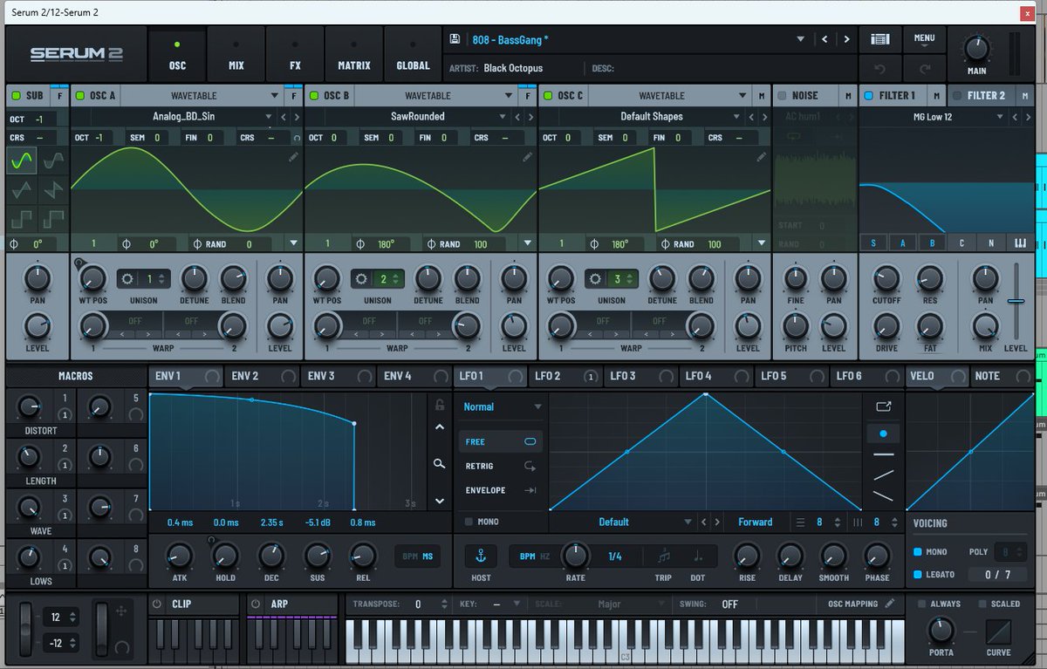This screenshot has width=1047, height=669.
Task: Switch to the FX tab
Action: (x=295, y=54)
